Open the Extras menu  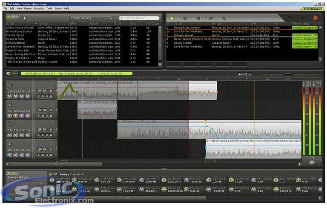pos(58,8)
